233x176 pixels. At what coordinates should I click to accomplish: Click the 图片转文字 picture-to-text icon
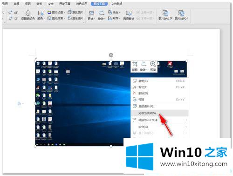pos(165,15)
